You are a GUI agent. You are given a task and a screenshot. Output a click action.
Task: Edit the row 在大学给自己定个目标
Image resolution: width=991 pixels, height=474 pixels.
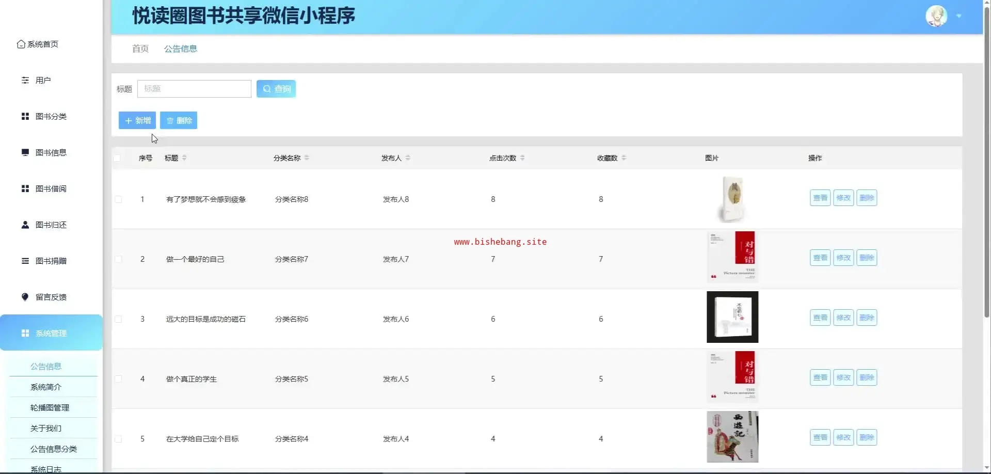(x=843, y=437)
